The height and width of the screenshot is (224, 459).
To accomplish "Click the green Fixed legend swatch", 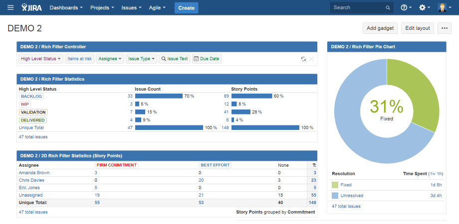I will coord(335,185).
